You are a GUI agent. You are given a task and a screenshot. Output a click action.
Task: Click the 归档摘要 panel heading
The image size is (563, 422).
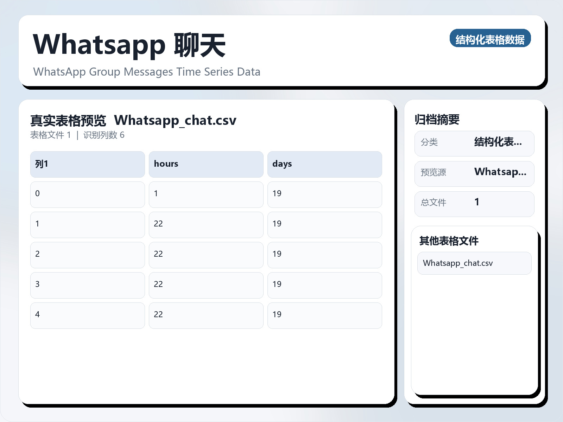coord(438,119)
